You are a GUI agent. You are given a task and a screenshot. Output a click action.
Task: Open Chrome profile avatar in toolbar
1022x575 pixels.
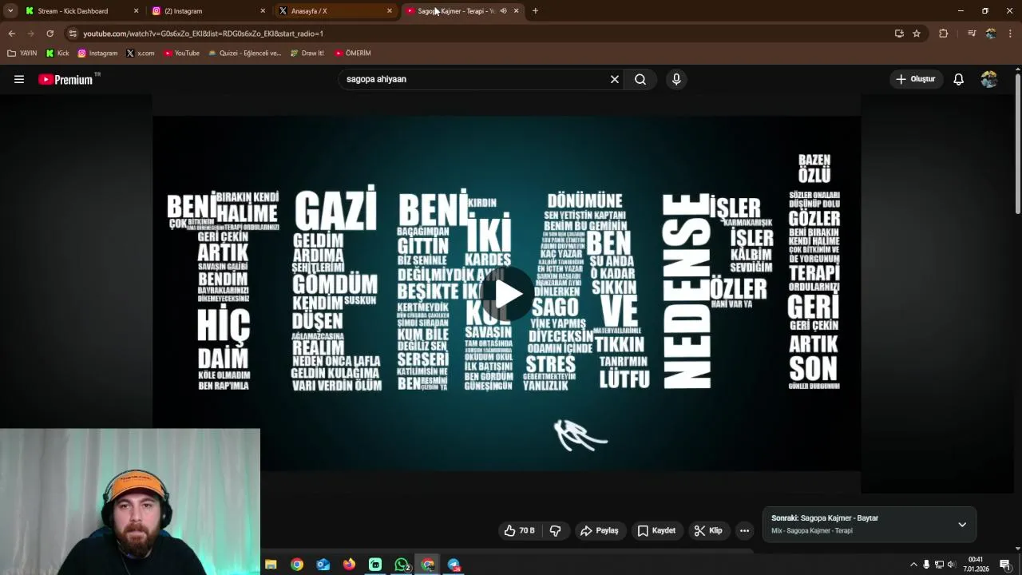pyautogui.click(x=991, y=34)
